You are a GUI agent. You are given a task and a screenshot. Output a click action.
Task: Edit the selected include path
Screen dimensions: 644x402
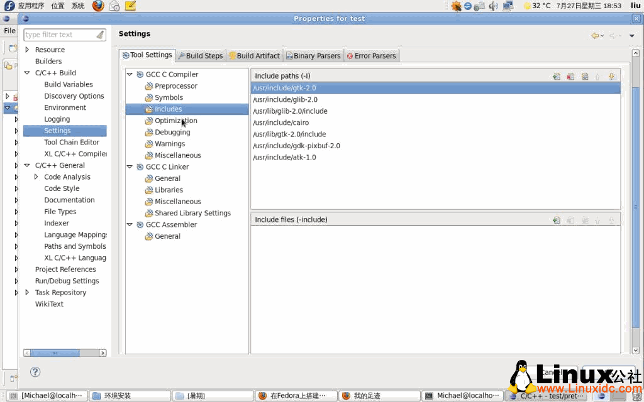pyautogui.click(x=585, y=75)
